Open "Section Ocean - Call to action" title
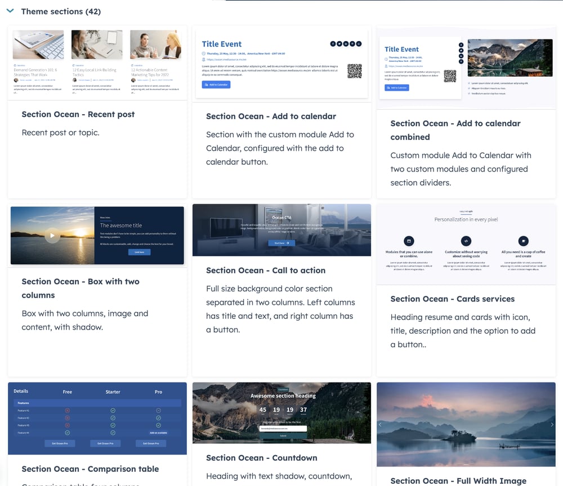 [266, 270]
